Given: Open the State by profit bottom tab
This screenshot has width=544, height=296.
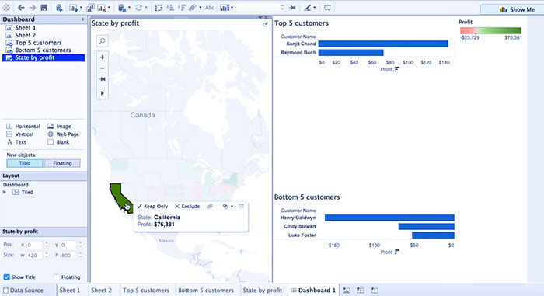Looking at the screenshot, I should 263,291.
